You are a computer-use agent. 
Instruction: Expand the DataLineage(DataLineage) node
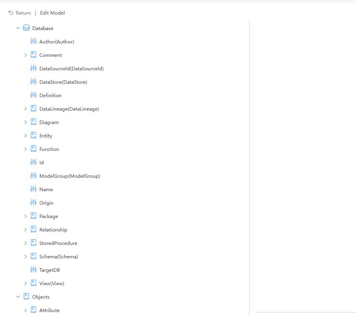point(25,109)
